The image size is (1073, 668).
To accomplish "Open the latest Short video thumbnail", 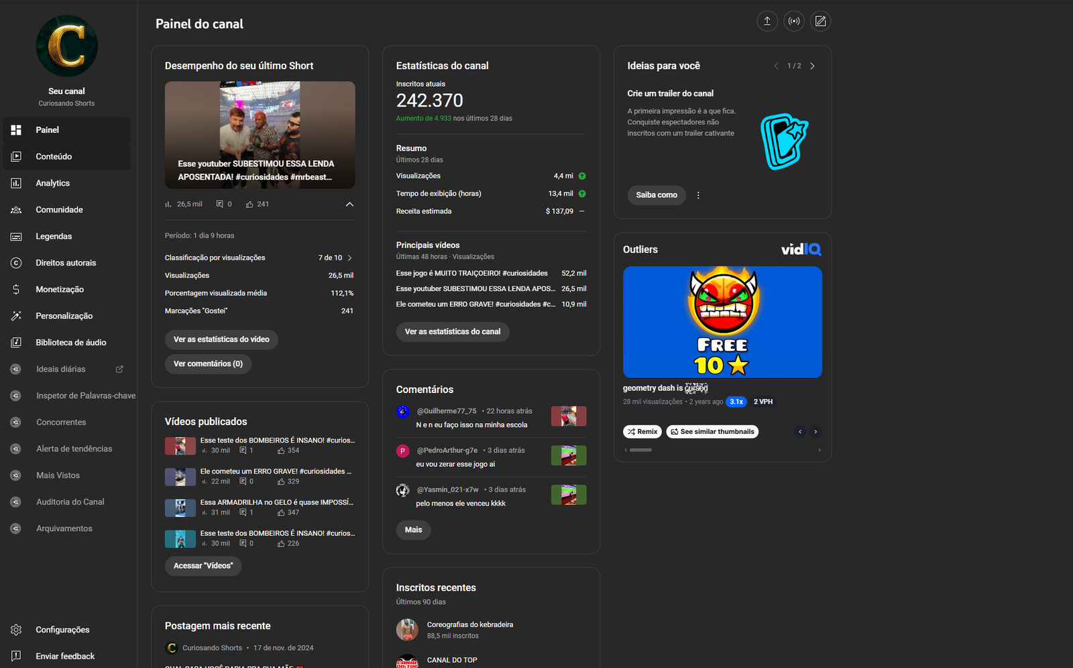I will point(260,135).
